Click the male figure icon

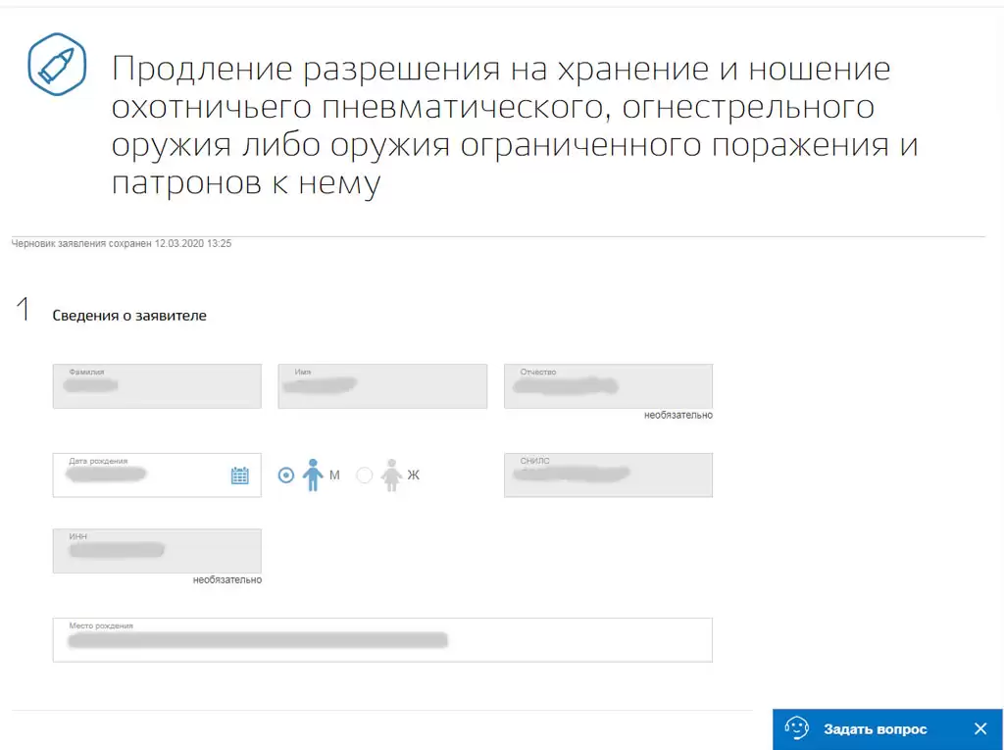pos(312,475)
